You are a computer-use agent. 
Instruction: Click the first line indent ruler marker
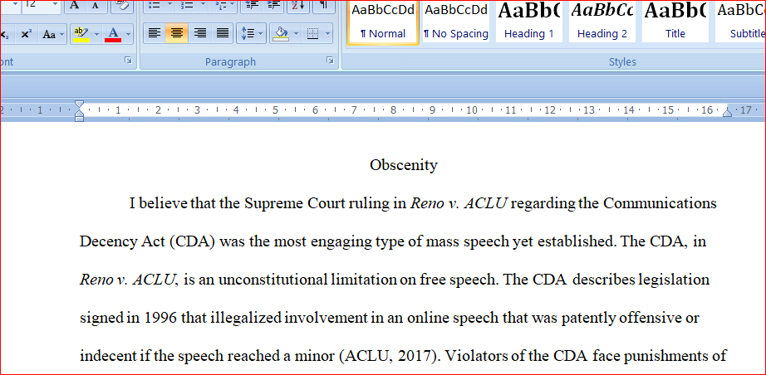click(79, 105)
